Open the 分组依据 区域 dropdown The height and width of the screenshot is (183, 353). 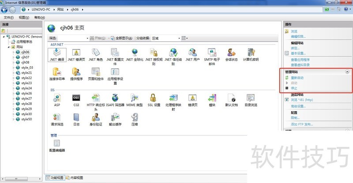pyautogui.click(x=166, y=38)
